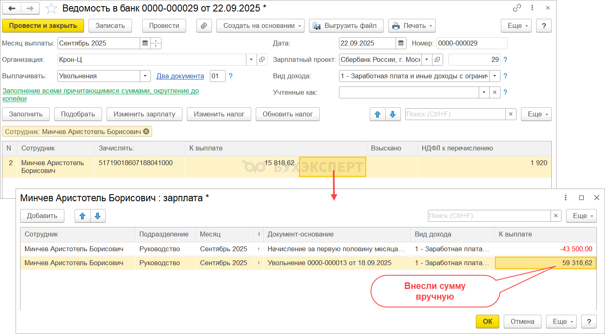
Task: Open the Вид дохода dropdown list
Action: [x=495, y=76]
